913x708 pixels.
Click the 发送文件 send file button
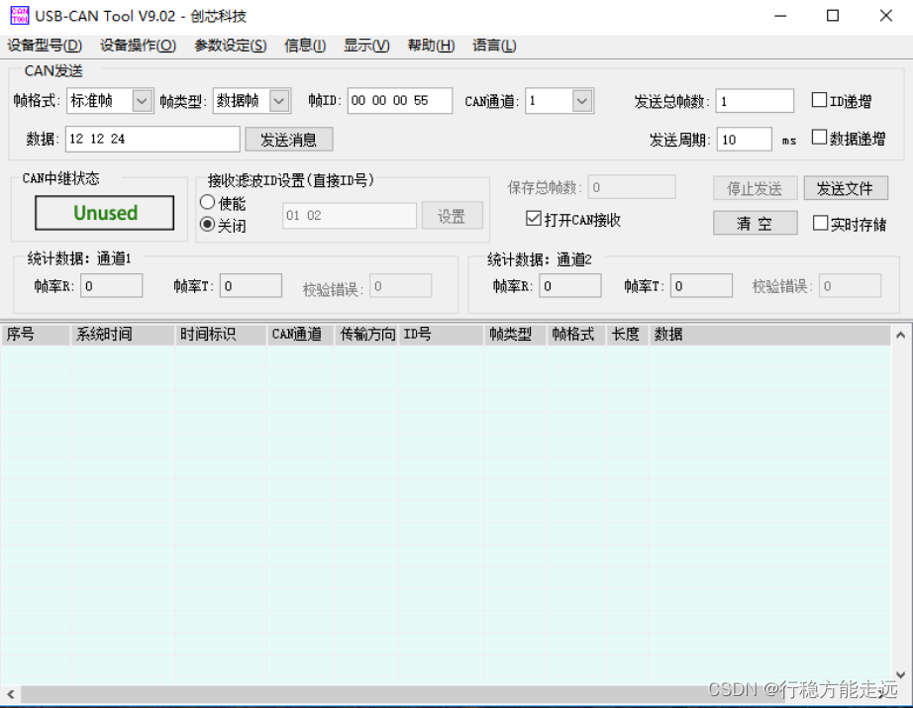pos(847,188)
